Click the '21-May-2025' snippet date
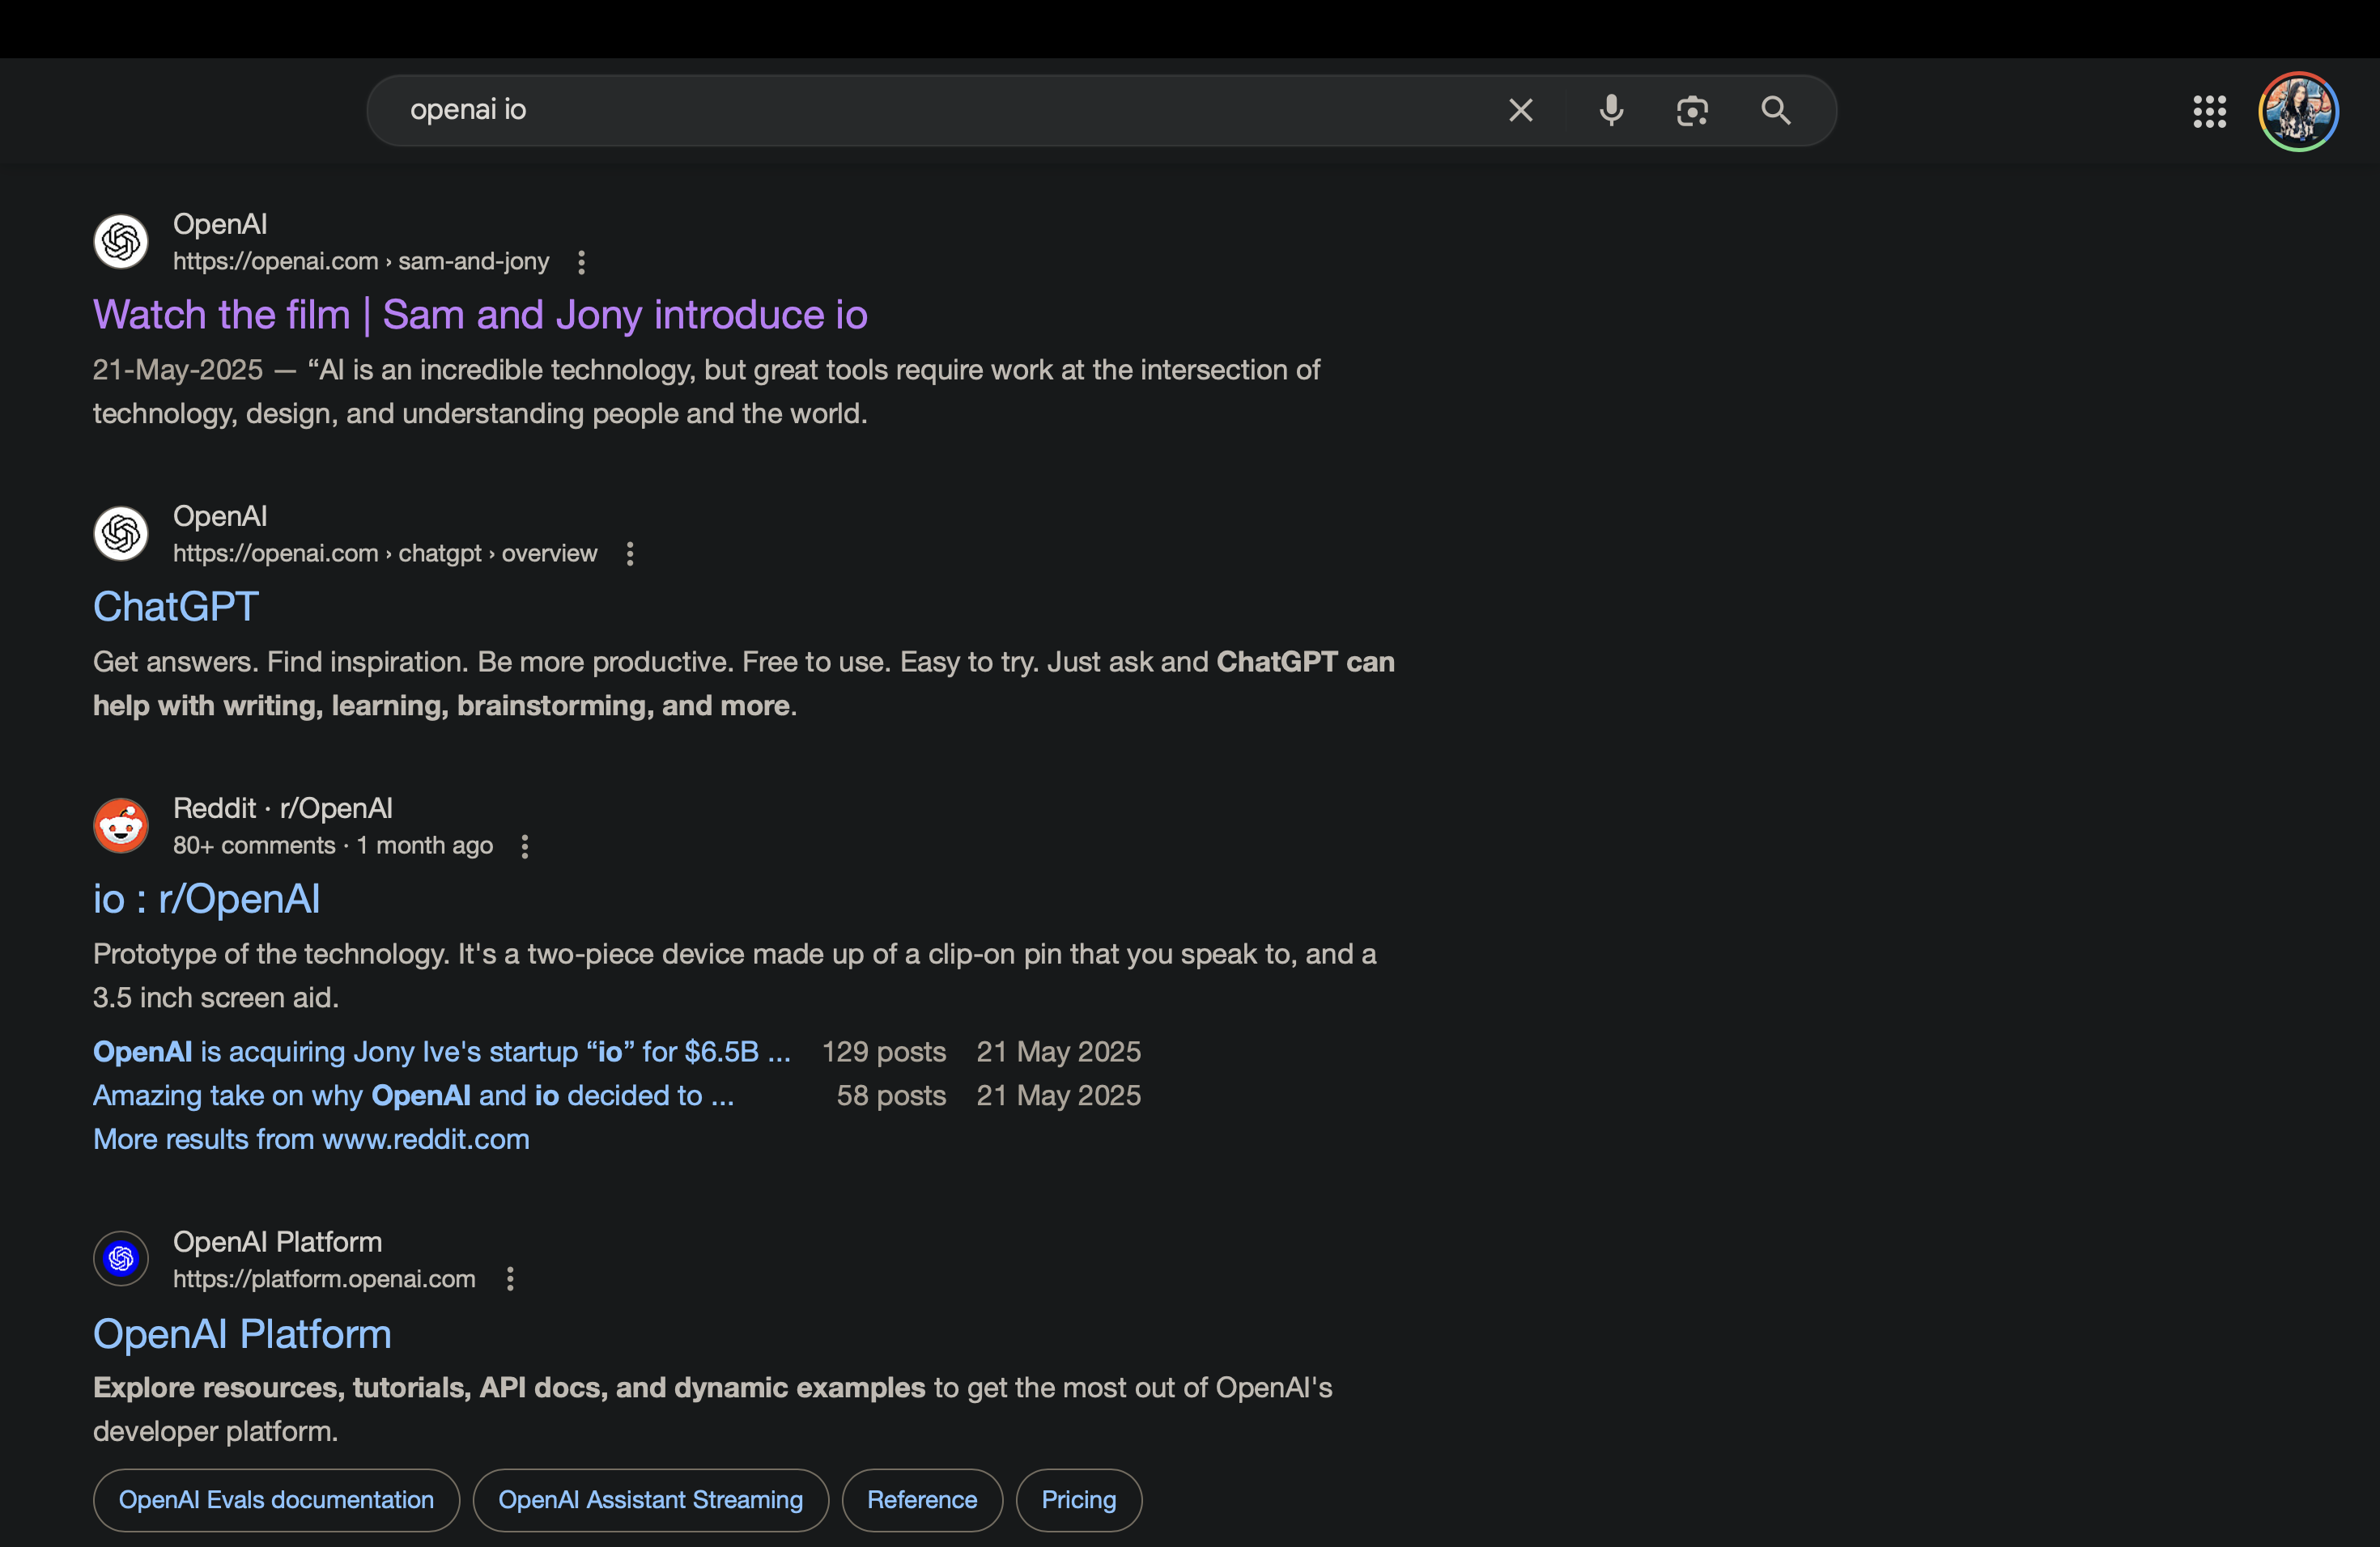The width and height of the screenshot is (2380, 1547). coord(178,370)
